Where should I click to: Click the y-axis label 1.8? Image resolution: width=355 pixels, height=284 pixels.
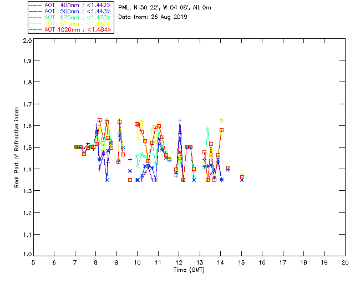click(27, 82)
